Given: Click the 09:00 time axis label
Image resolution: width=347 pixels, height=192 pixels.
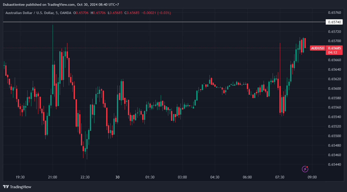Looking at the screenshot, I should (x=312, y=177).
